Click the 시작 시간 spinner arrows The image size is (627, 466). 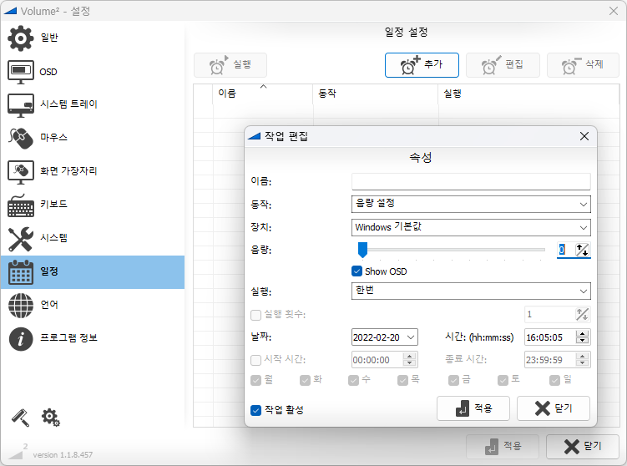(409, 360)
